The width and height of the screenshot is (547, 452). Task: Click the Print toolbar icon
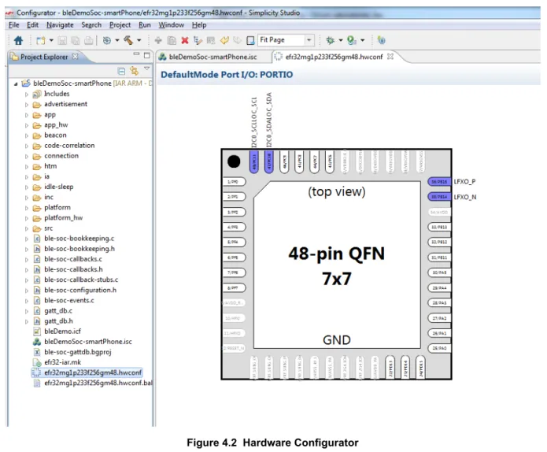pyautogui.click(x=89, y=40)
